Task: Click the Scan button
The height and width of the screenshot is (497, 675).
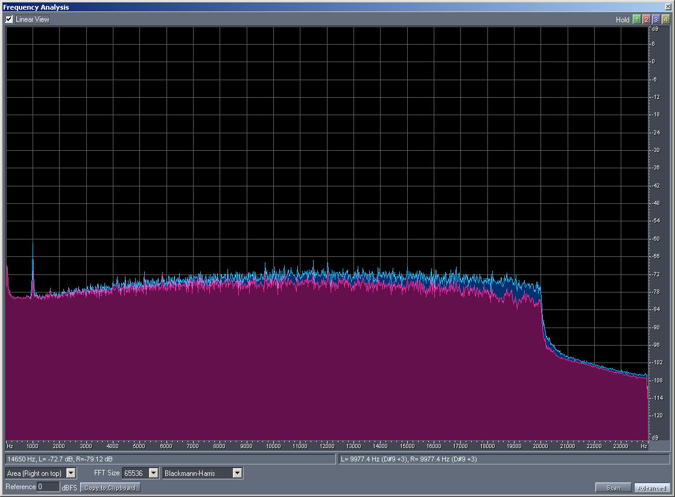Action: click(x=613, y=487)
